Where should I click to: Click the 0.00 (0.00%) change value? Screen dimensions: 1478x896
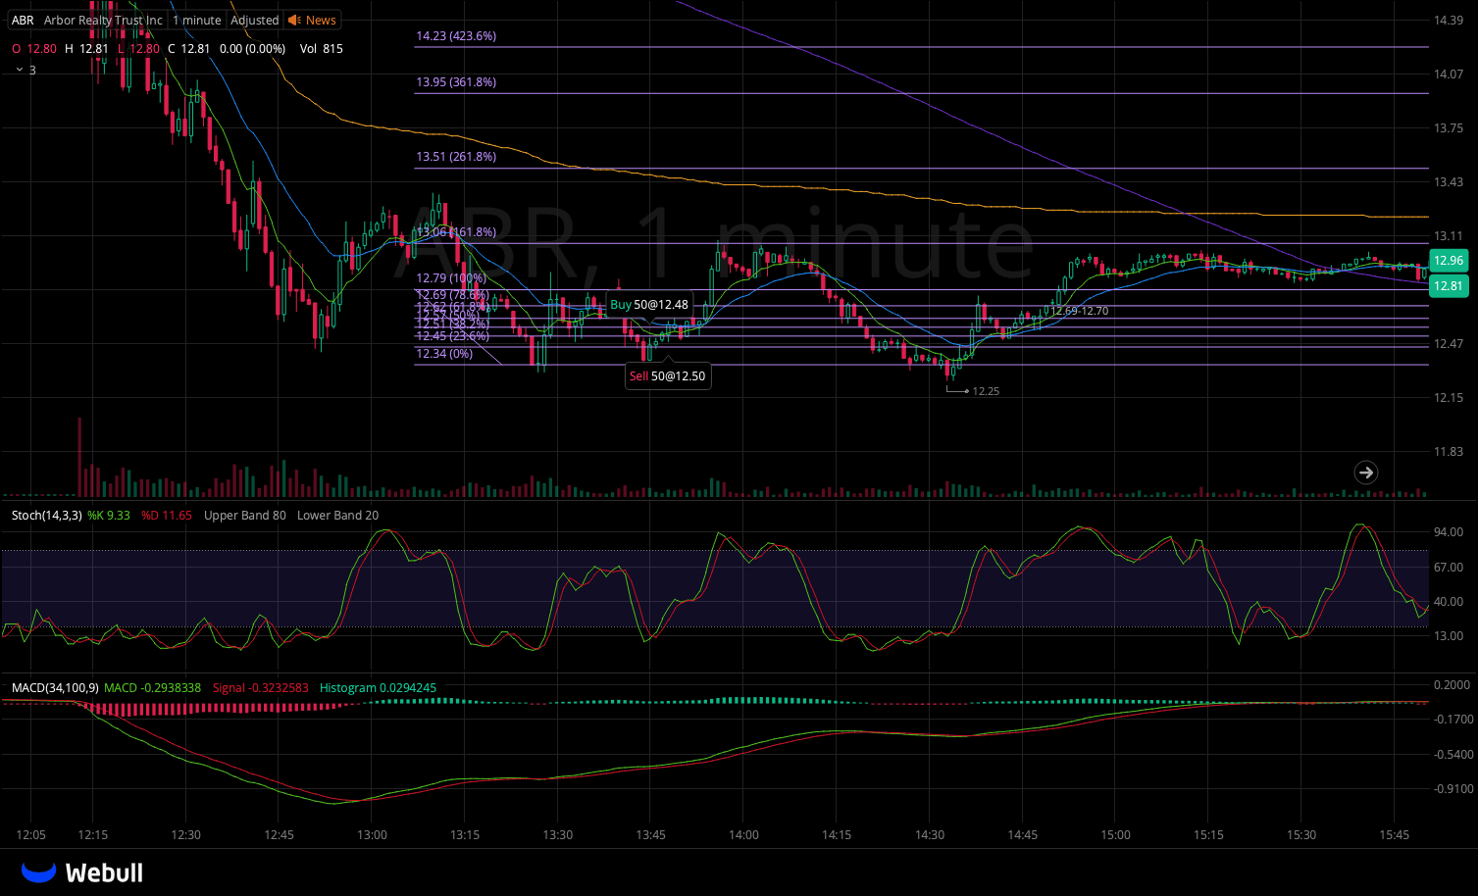[x=253, y=48]
